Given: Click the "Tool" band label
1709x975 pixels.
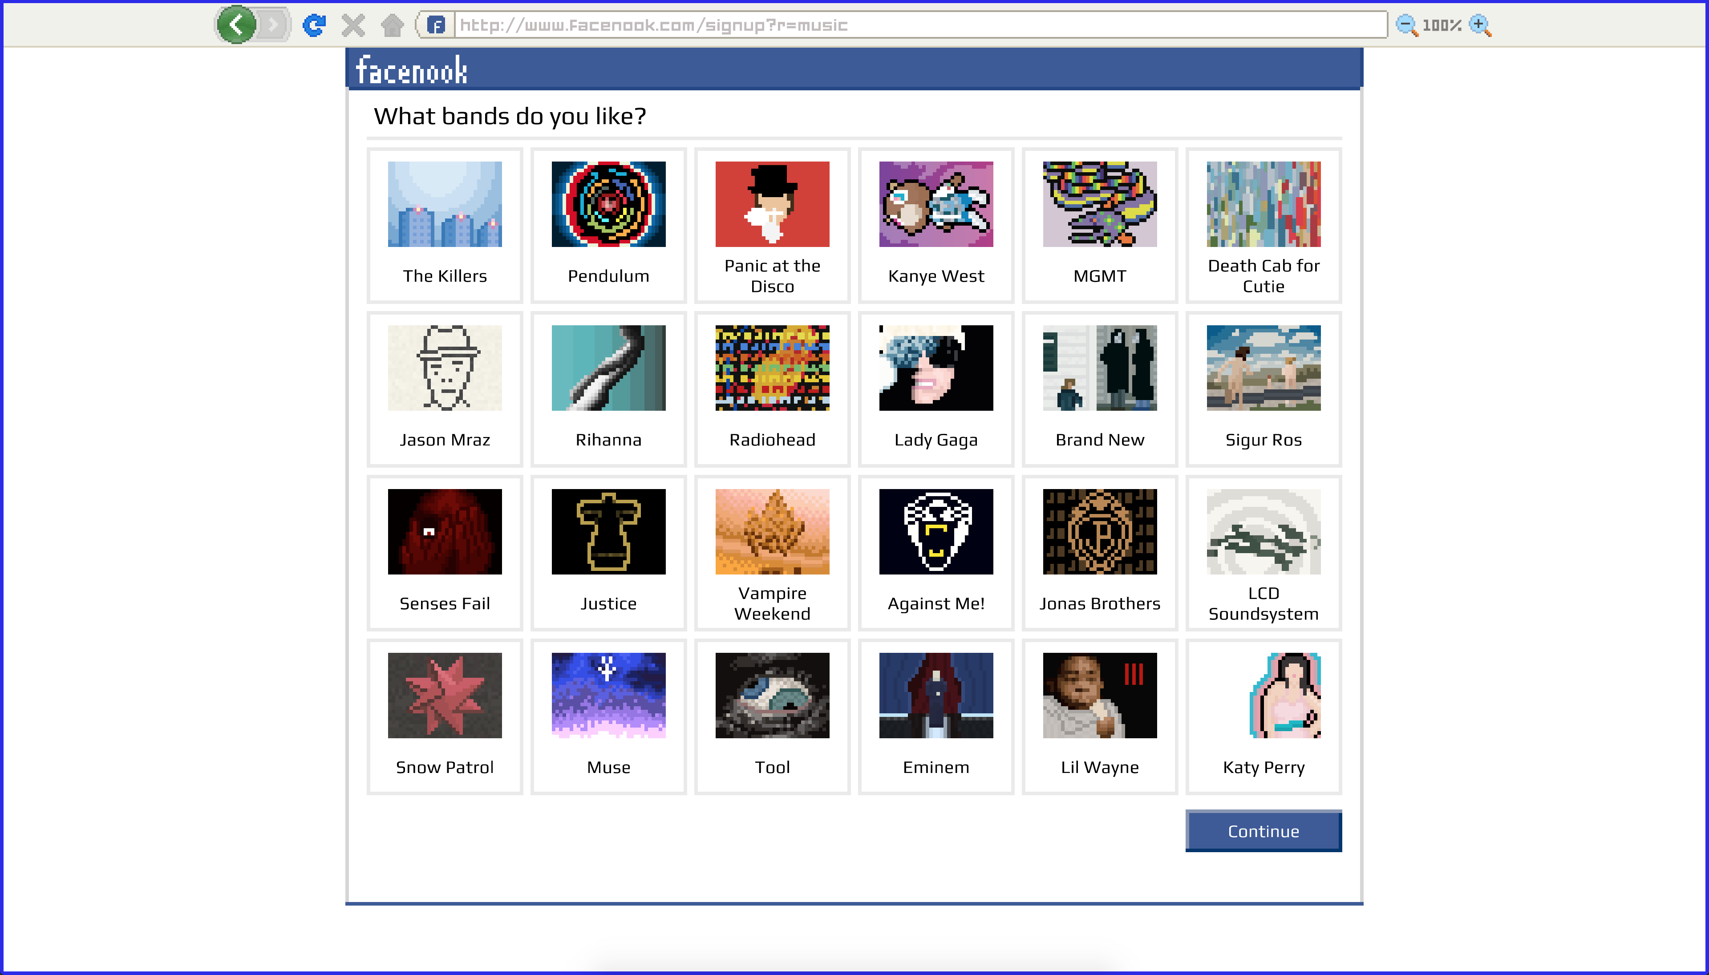Looking at the screenshot, I should [772, 768].
